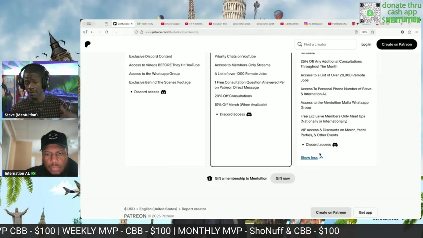Click the 133% zoom level indicator
This screenshot has width=423, height=238.
364,32
